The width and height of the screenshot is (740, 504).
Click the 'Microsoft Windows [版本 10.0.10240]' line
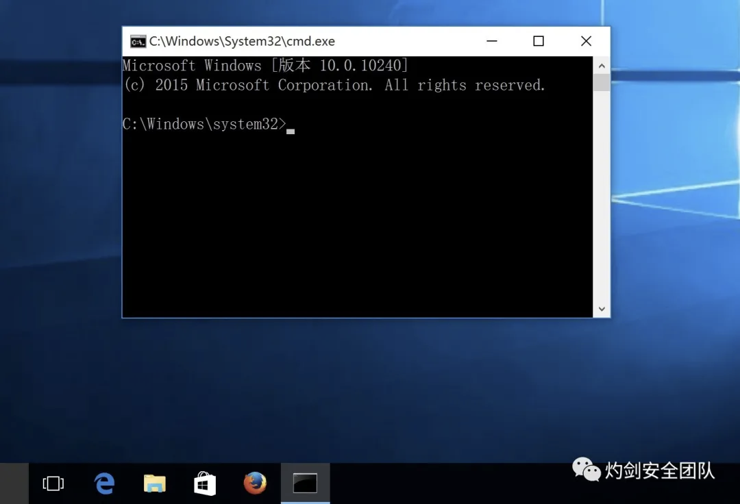click(265, 66)
